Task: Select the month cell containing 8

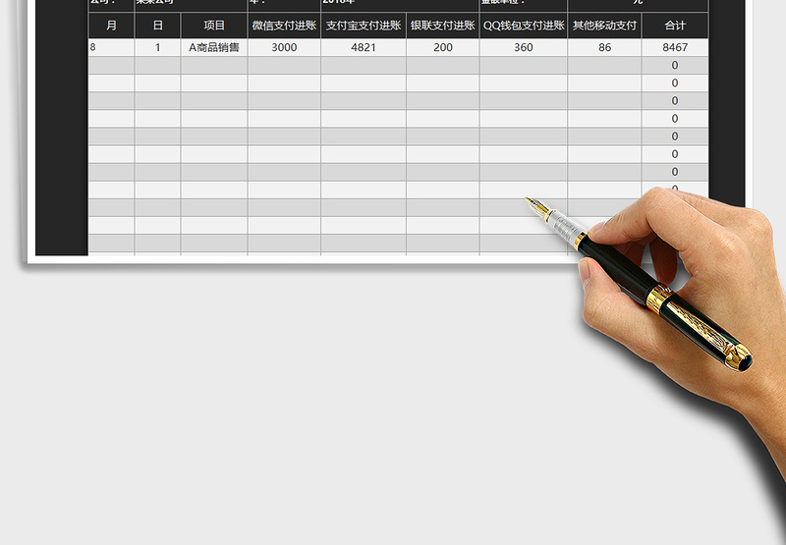Action: (111, 47)
